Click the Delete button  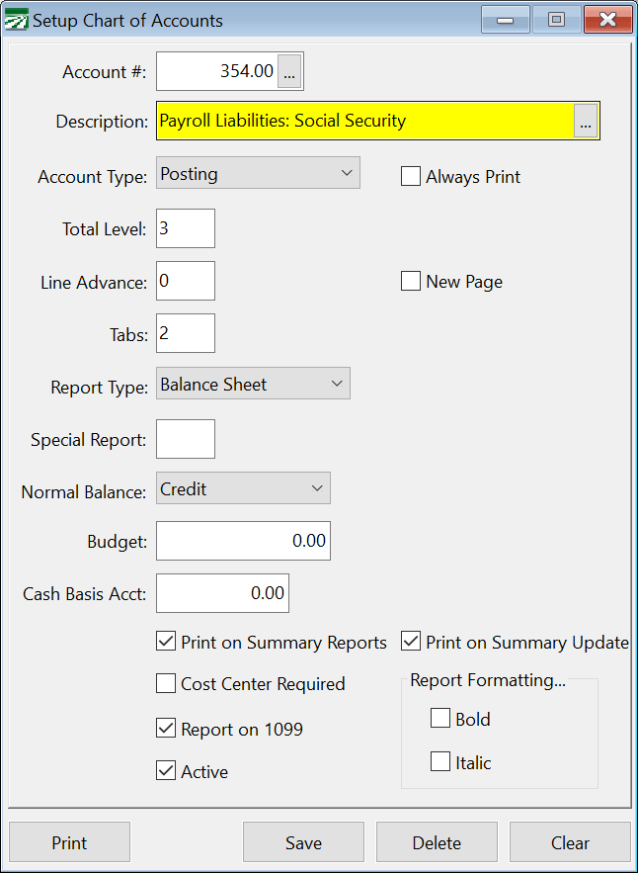pos(437,842)
